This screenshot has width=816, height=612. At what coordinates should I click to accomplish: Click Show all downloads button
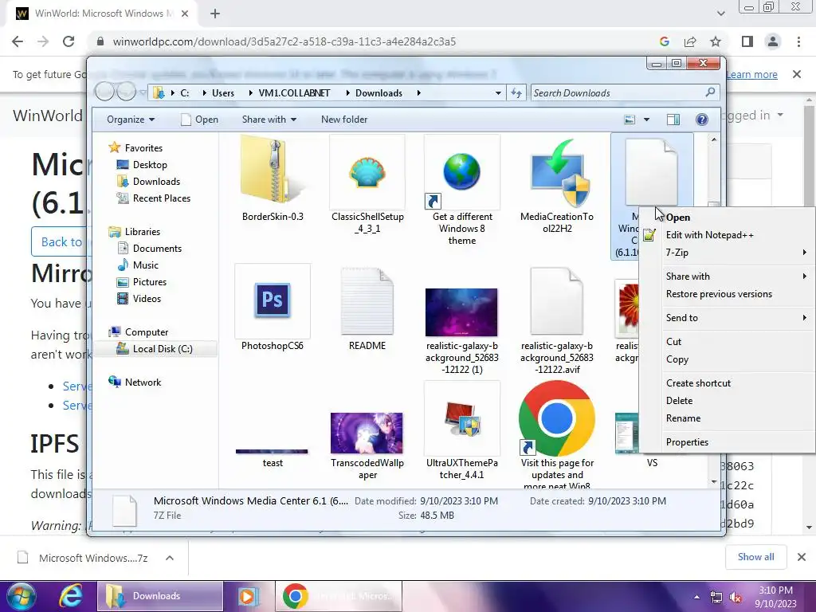[755, 557]
